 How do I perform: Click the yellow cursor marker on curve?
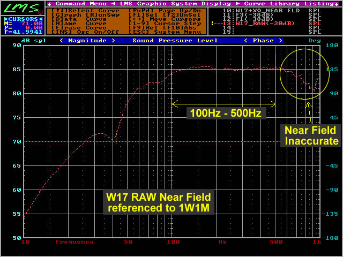116,139
